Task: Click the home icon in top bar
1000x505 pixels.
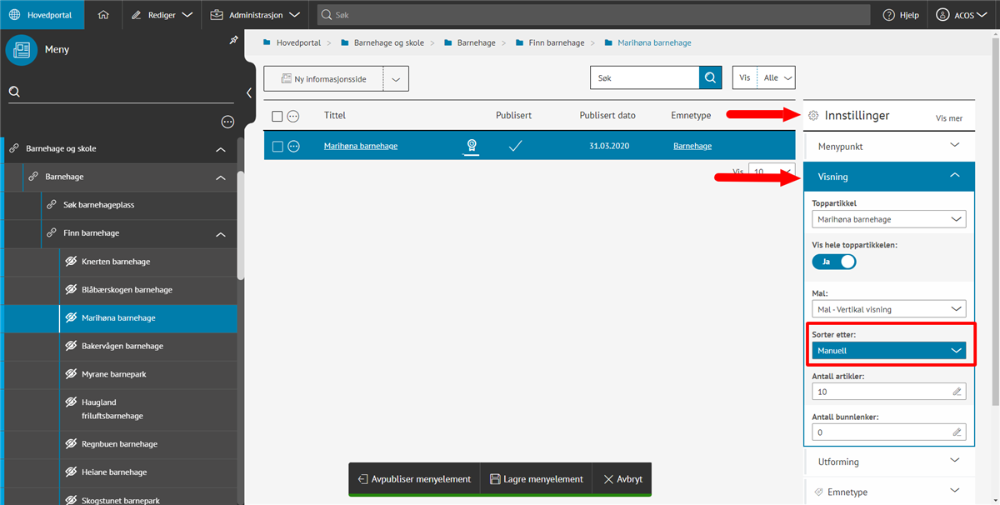Action: pos(103,15)
